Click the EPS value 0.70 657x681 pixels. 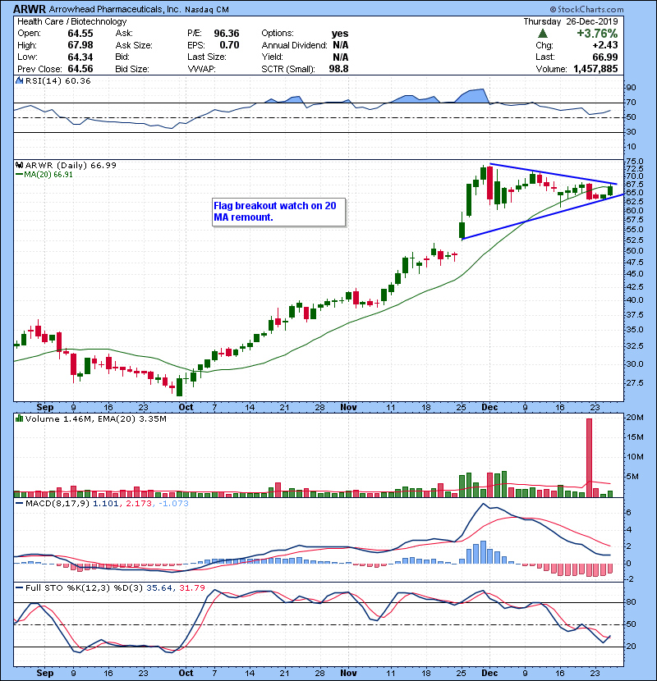click(229, 45)
